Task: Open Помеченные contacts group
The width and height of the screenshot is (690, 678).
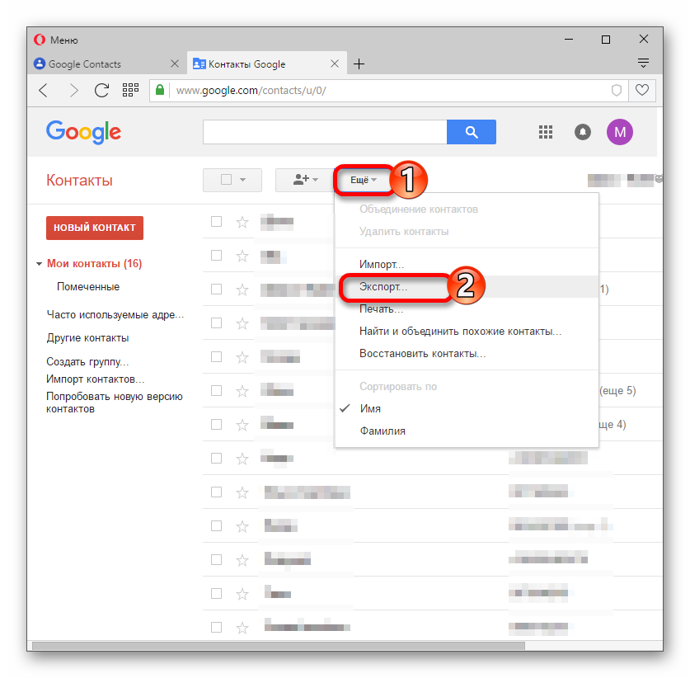Action: (x=88, y=286)
